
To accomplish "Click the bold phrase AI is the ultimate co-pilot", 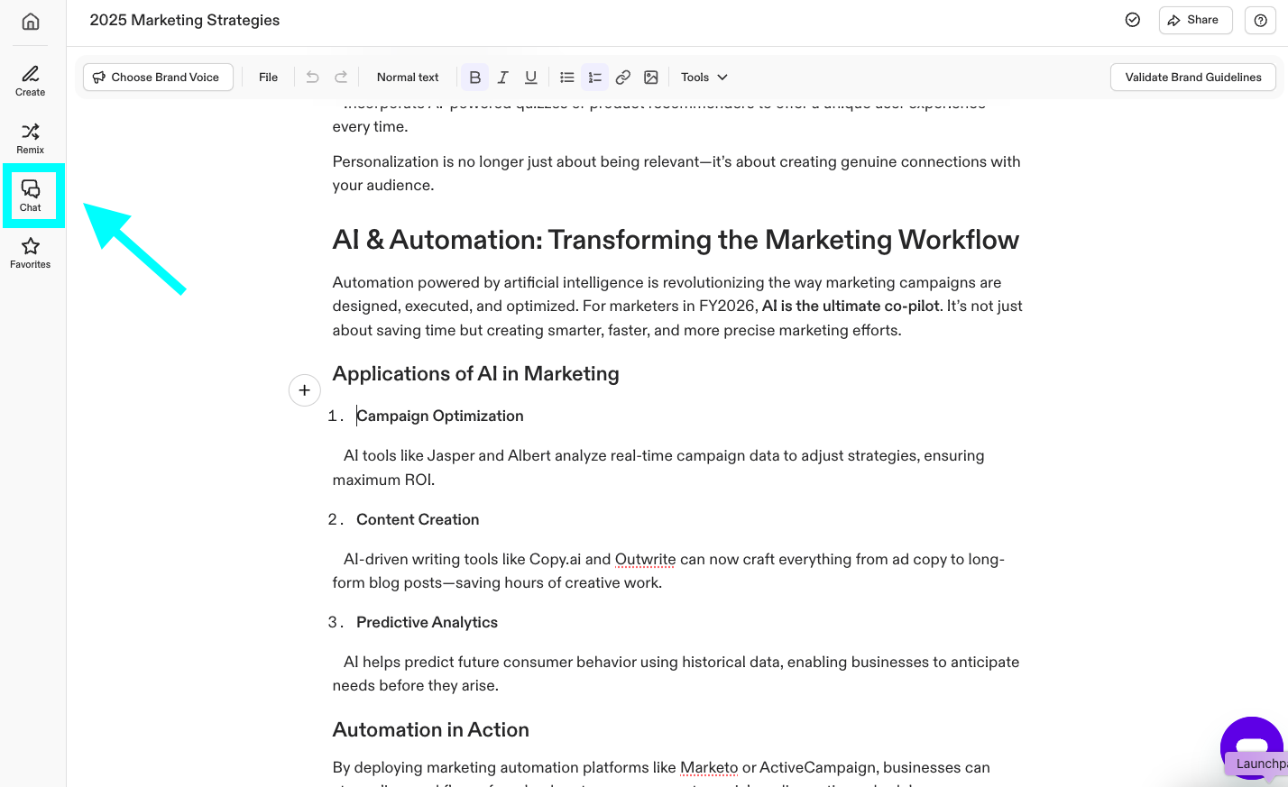I will (x=851, y=306).
